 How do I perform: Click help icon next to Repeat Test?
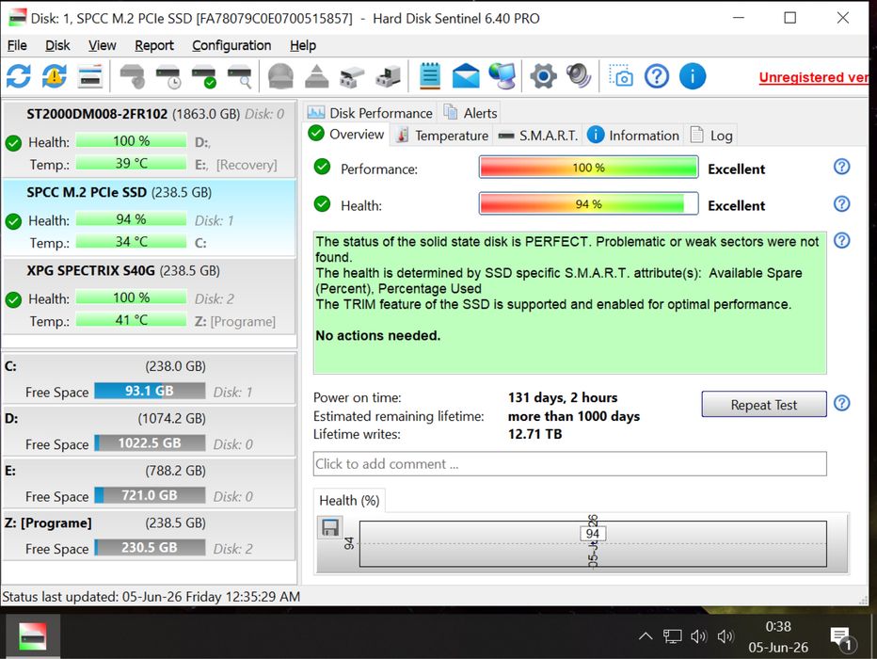point(841,403)
